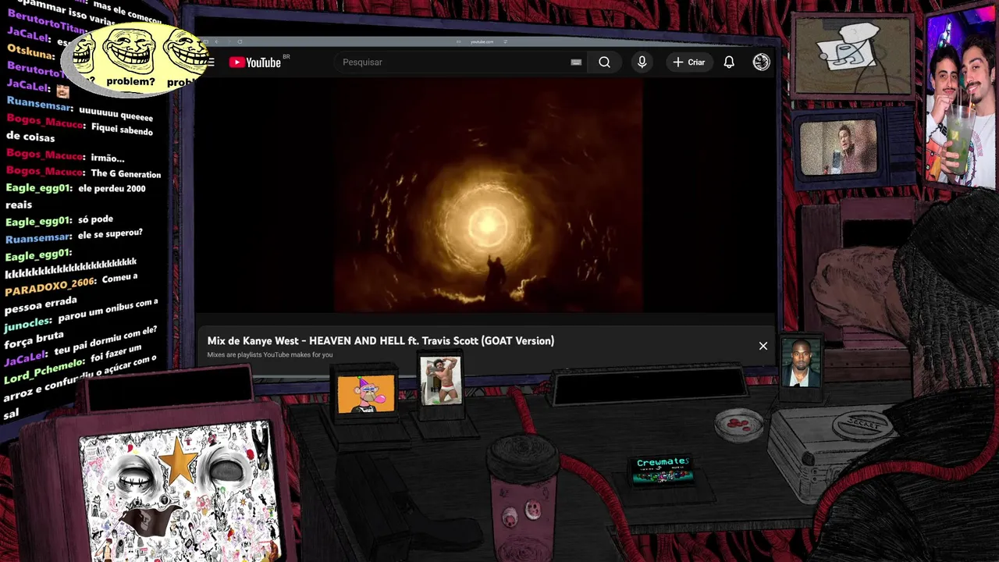Click the magnifier search button
999x562 pixels.
604,62
